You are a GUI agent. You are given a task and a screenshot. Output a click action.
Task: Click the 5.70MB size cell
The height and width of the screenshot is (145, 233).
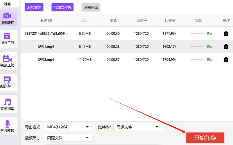click(85, 33)
